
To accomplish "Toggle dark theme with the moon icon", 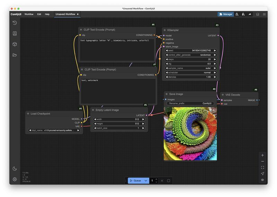I will pos(15,169).
